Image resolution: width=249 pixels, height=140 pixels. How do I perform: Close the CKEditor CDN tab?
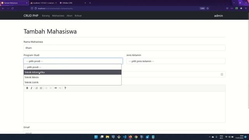click(85, 3)
